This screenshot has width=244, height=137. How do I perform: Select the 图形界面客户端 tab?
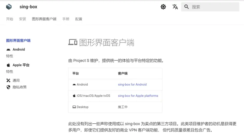tap(44, 19)
